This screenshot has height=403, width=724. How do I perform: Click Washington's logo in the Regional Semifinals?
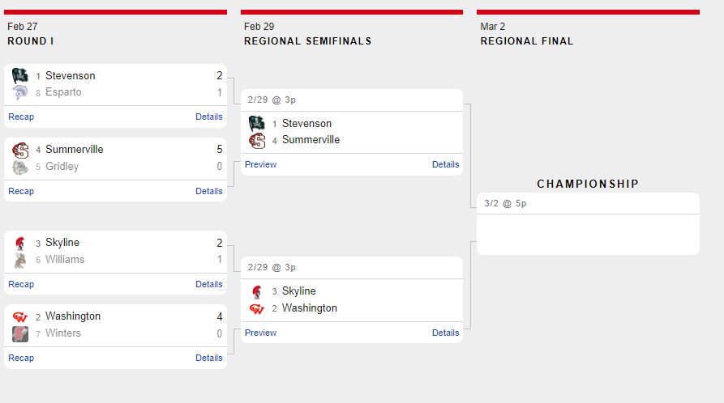(257, 308)
